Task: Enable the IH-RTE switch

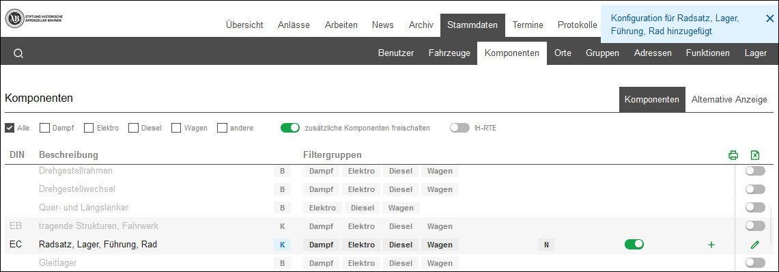Action: click(x=459, y=128)
